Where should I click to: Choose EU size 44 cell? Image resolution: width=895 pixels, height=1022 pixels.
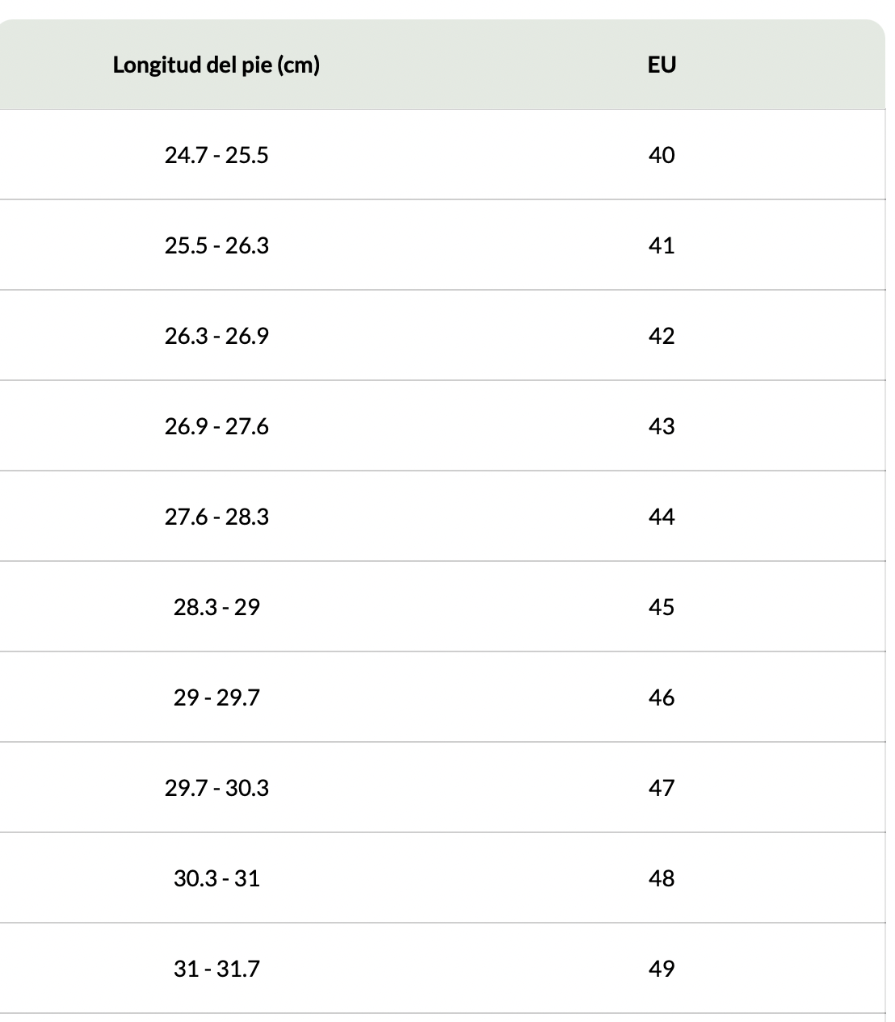point(662,517)
